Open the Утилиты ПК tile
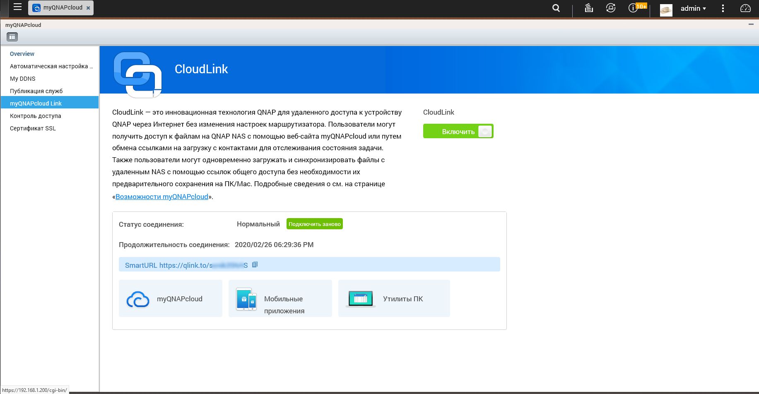 [394, 298]
